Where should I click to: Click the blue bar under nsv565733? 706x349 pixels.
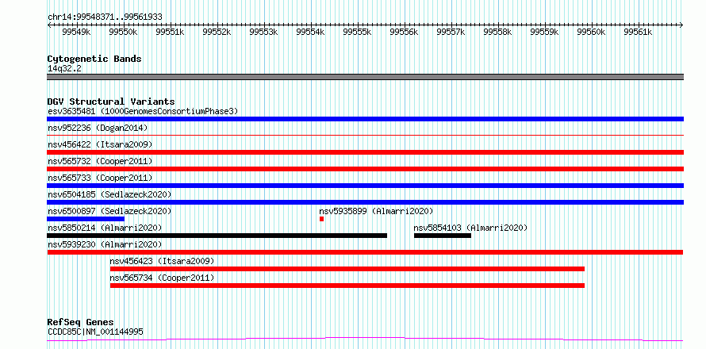(365, 186)
